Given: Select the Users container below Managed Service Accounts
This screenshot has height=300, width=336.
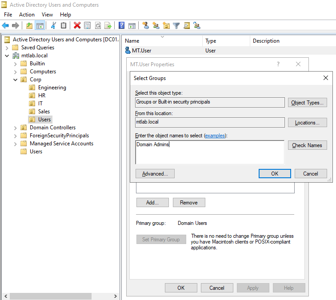Looking at the screenshot, I should click(36, 152).
